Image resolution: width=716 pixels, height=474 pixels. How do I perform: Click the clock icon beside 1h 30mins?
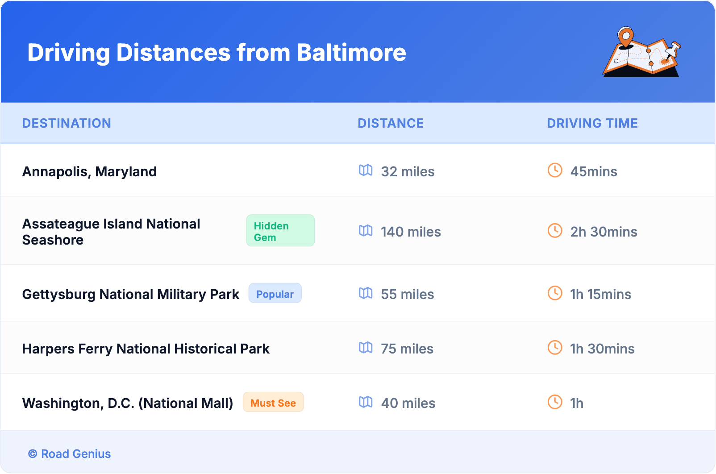(x=555, y=348)
